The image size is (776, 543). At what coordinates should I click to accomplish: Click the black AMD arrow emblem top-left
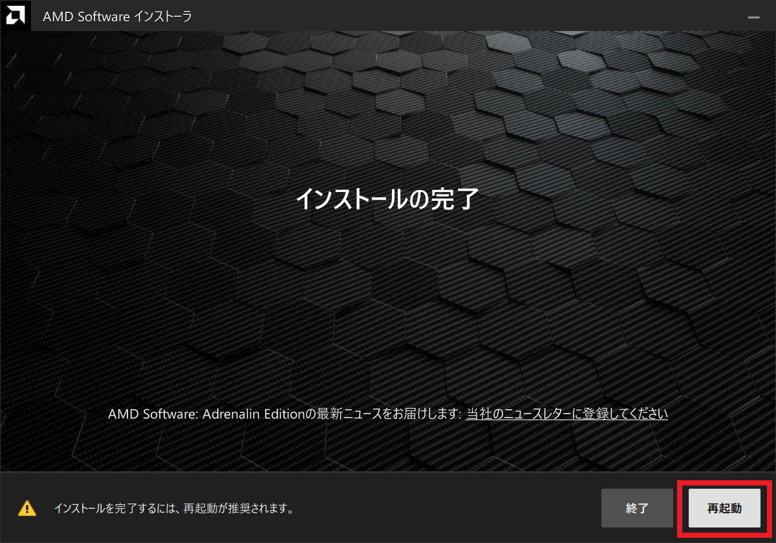pyautogui.click(x=15, y=15)
